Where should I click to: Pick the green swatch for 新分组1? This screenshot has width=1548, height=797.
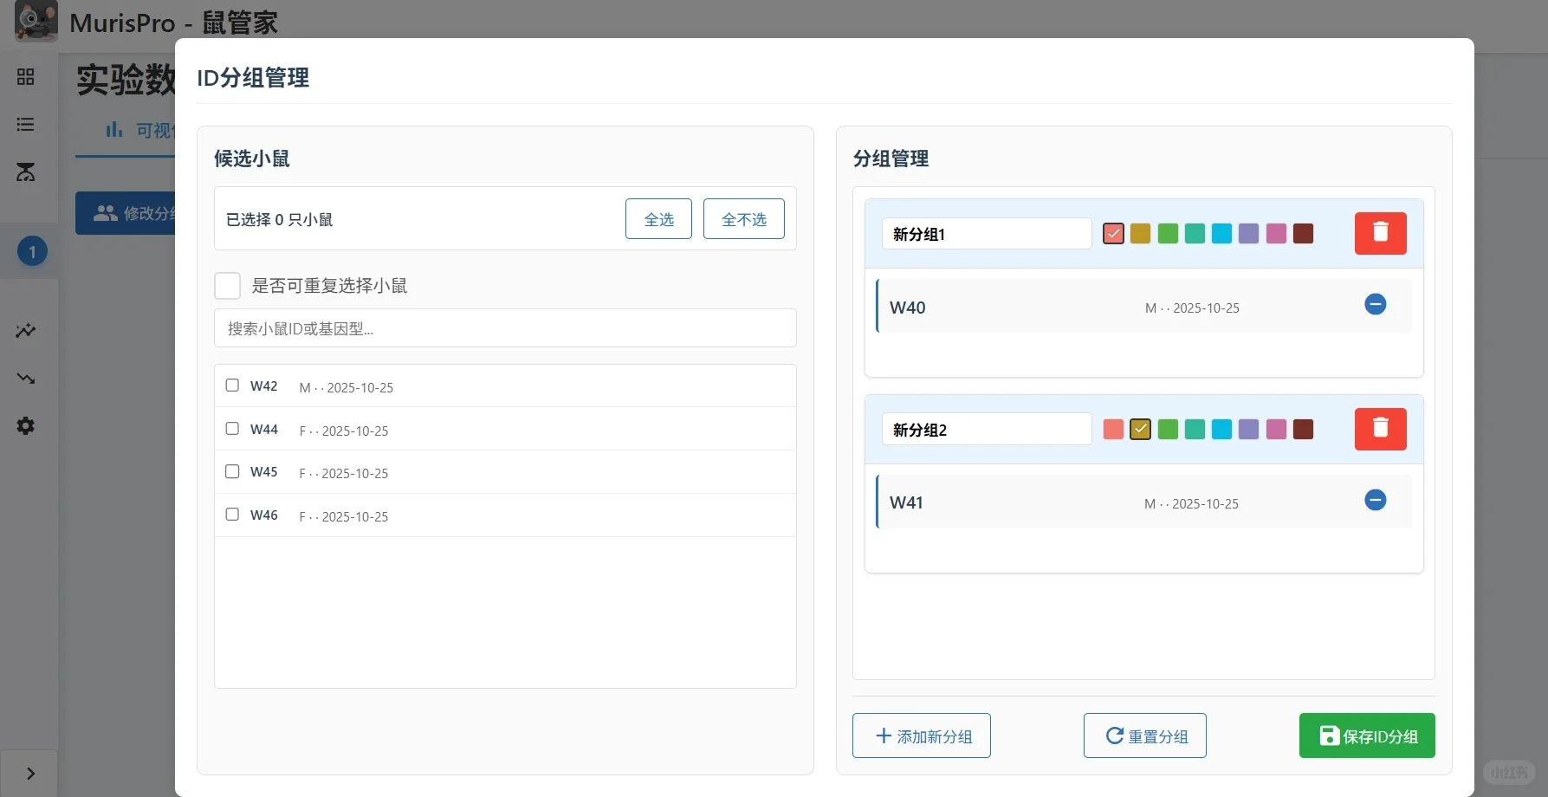coord(1168,233)
